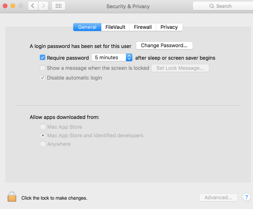Go forward with the right chevron

43,6
